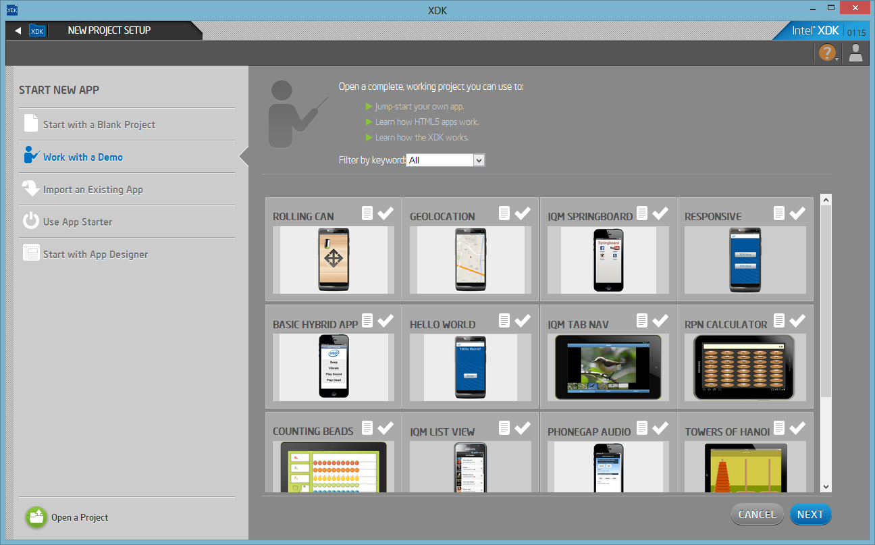Click the PhoneGap Audio phone thumbnail
Screen dimensions: 875x545
[x=608, y=467]
